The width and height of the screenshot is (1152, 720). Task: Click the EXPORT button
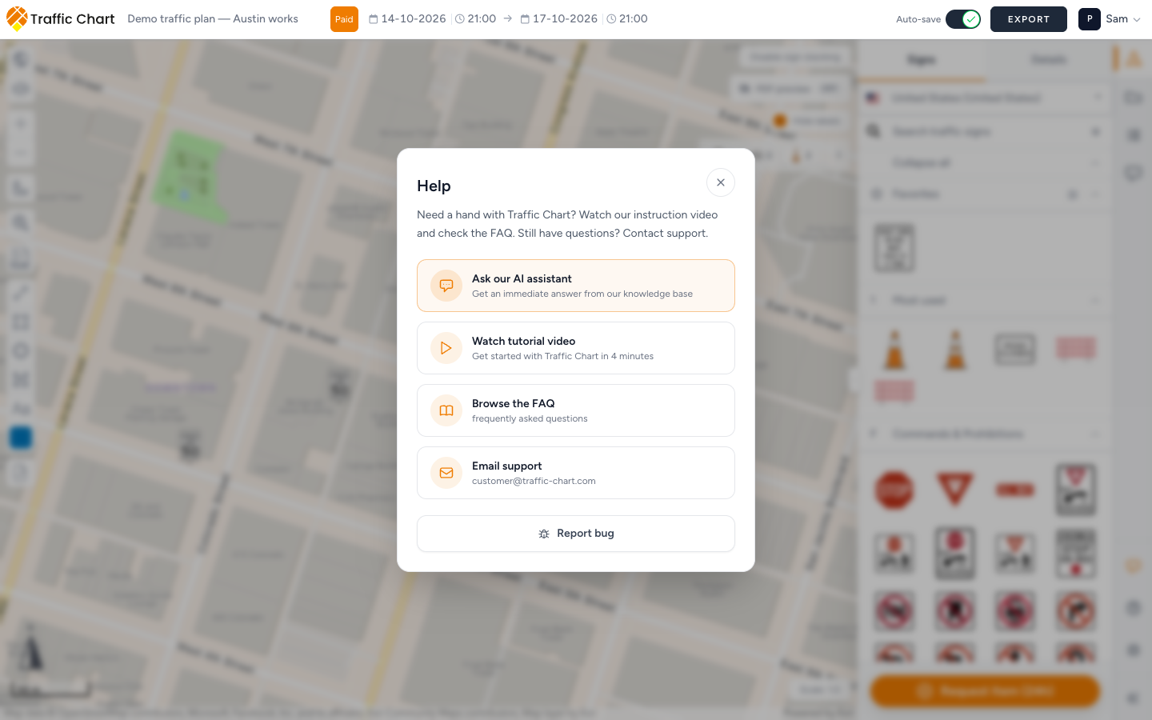pyautogui.click(x=1029, y=19)
